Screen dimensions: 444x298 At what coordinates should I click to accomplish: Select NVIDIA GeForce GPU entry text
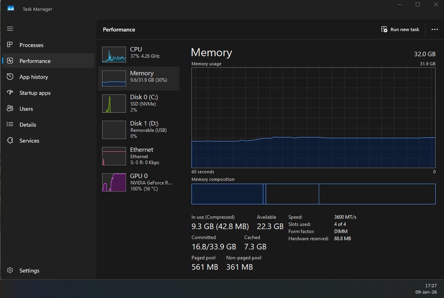pos(151,182)
